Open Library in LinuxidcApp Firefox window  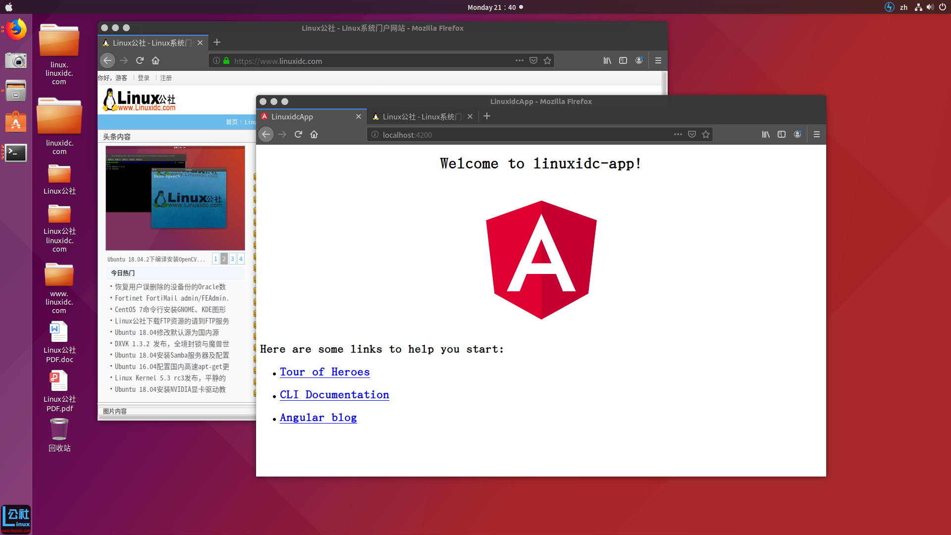[766, 134]
